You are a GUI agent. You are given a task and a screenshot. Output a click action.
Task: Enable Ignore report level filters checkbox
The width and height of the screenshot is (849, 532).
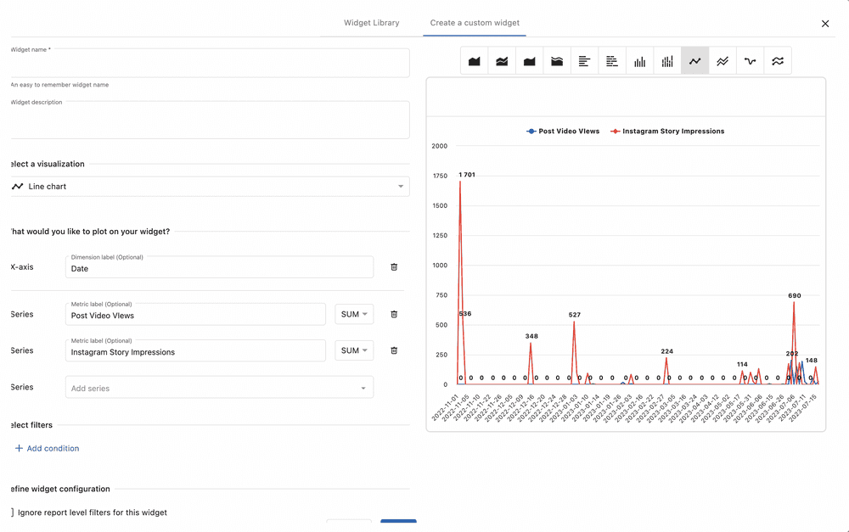[x=13, y=512]
